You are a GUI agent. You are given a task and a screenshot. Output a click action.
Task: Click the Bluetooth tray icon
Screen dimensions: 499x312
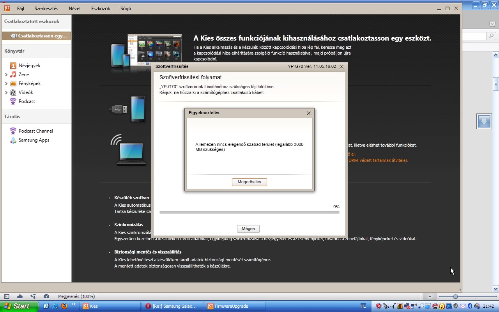470,306
